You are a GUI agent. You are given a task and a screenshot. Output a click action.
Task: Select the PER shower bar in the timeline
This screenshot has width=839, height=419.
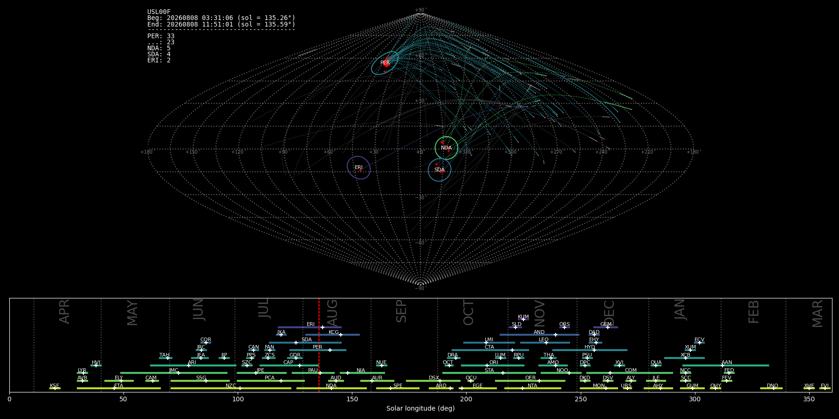point(318,350)
